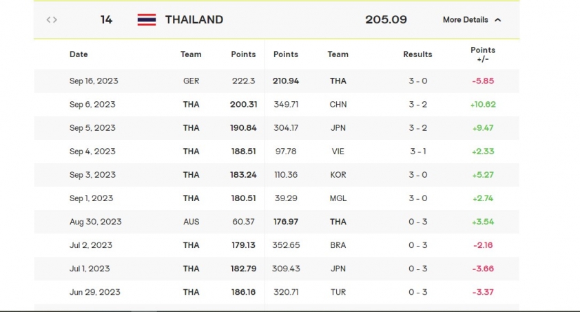
Task: Select the Jul 1, 2023 match row
Action: tap(277, 269)
